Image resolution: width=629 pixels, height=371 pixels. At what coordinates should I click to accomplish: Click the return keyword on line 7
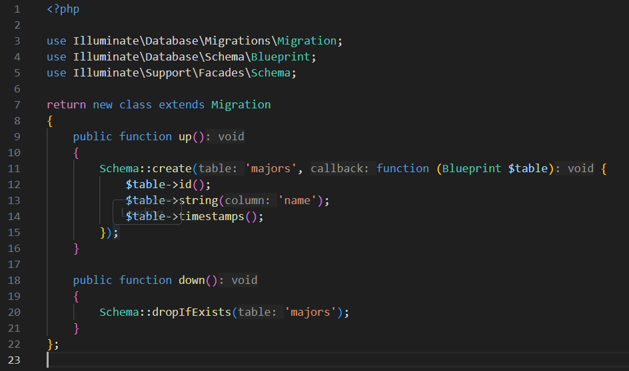coord(66,104)
